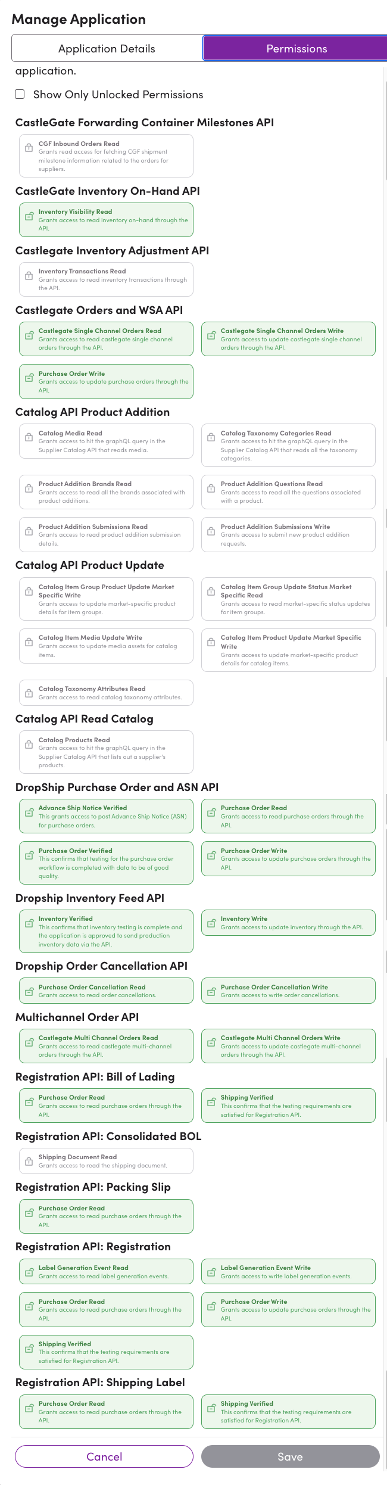Enable Show Only Unlocked Permissions checkbox
The height and width of the screenshot is (1485, 387).
click(20, 94)
